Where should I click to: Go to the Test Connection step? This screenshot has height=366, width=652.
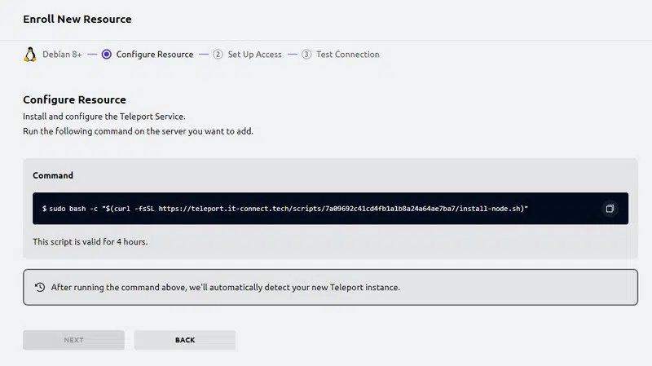pos(347,55)
